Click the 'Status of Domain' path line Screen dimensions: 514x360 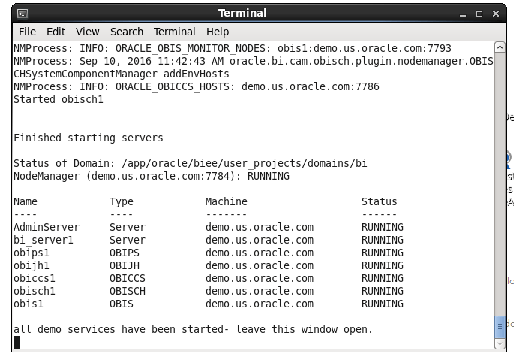point(190,163)
